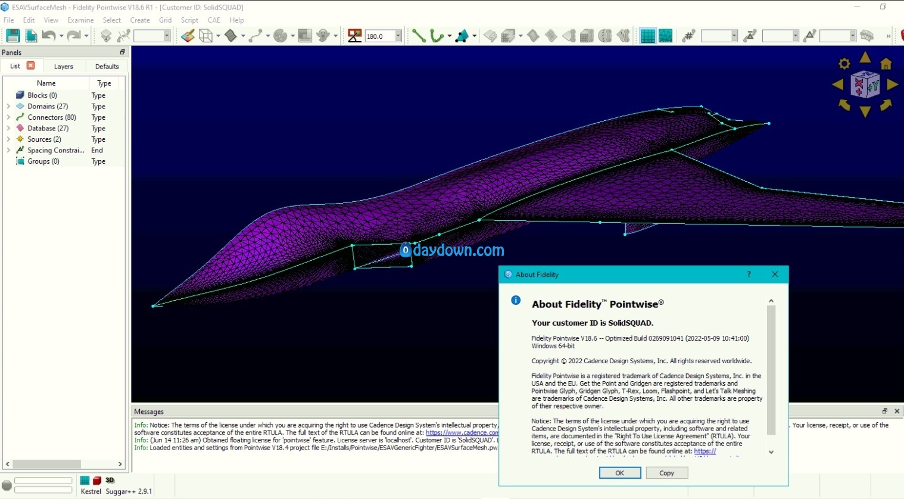Click the gray stop octagon in status bar
The image size is (904, 499).
(7, 485)
